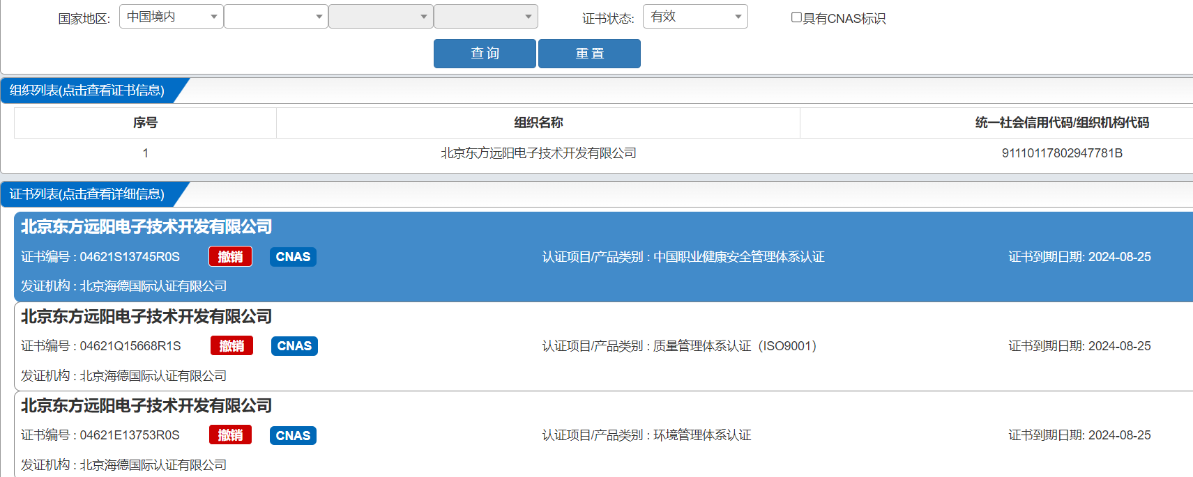Viewport: 1193px width, 477px height.
Task: Click the 统一社会信用代码/组织机构代码 column header
Action: click(x=1062, y=123)
